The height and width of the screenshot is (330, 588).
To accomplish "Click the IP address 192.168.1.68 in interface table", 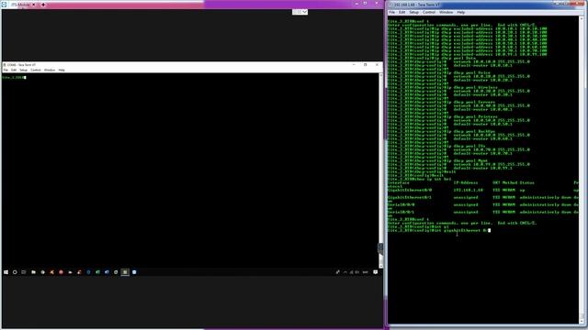I will point(468,190).
